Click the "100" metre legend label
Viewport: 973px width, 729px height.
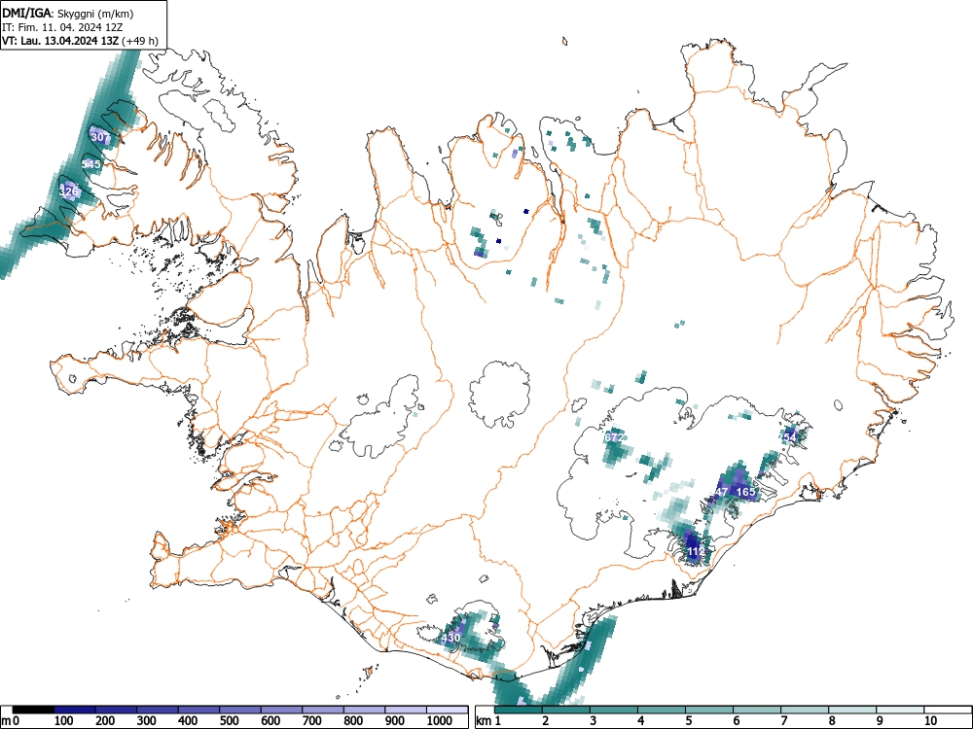[x=64, y=721]
